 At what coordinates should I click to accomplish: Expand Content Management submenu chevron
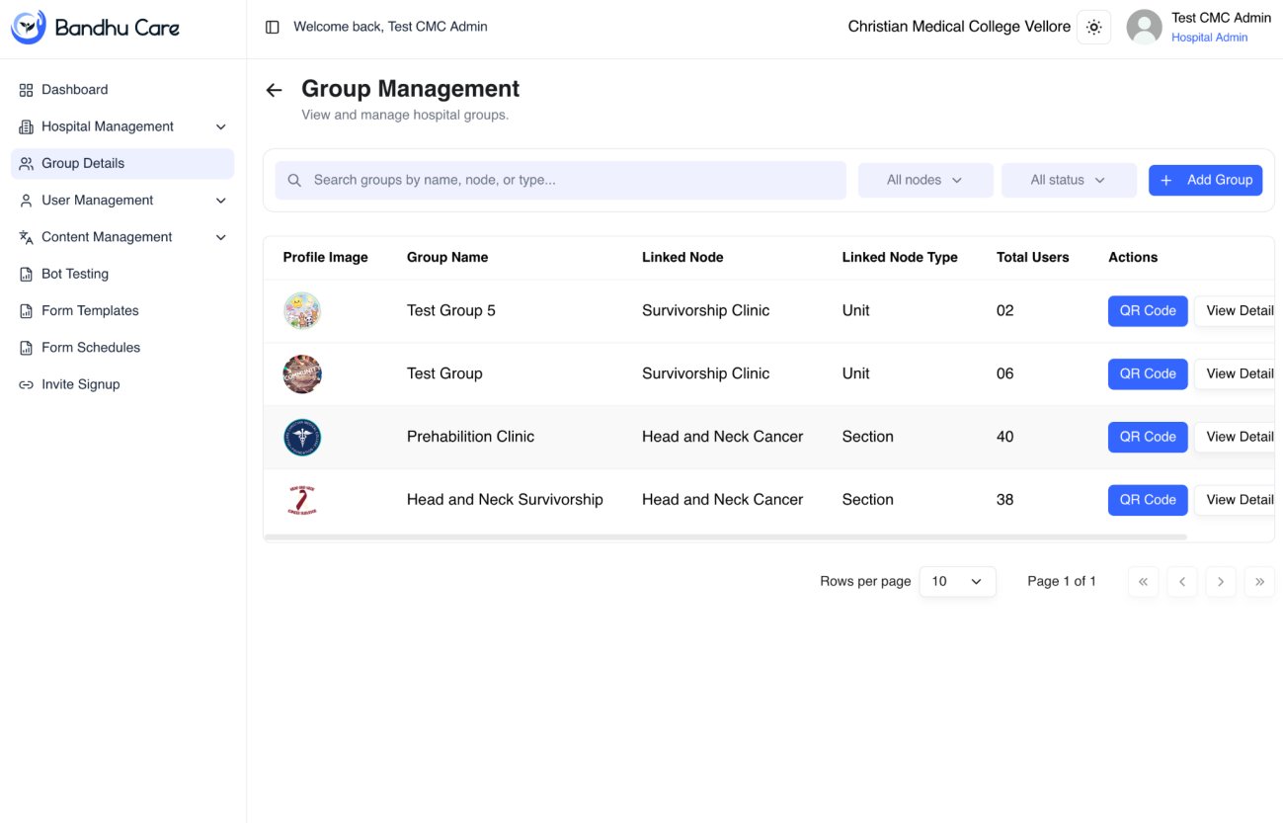coord(221,237)
